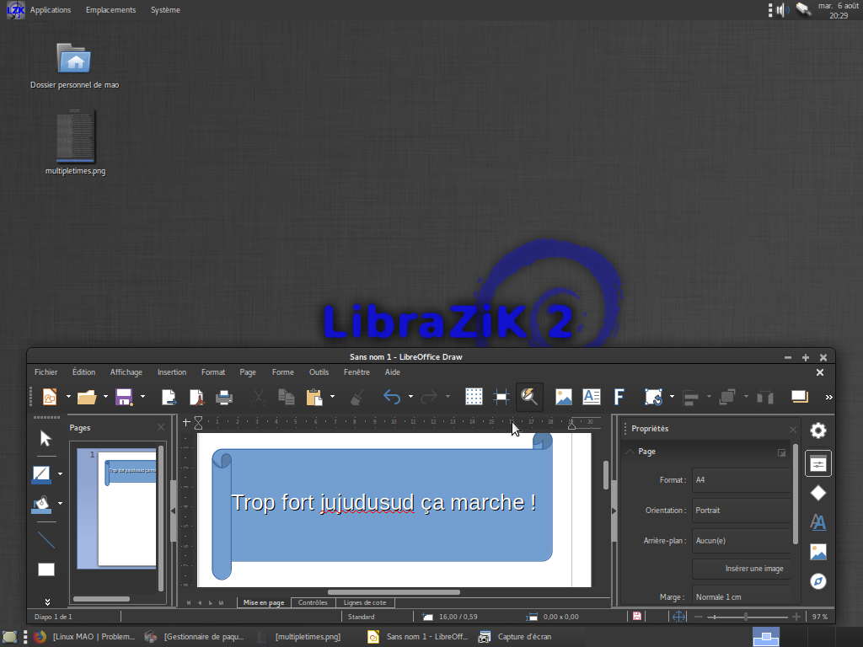Open a file with the folder icon
Screen dimensions: 863x647
pyautogui.click(x=87, y=397)
